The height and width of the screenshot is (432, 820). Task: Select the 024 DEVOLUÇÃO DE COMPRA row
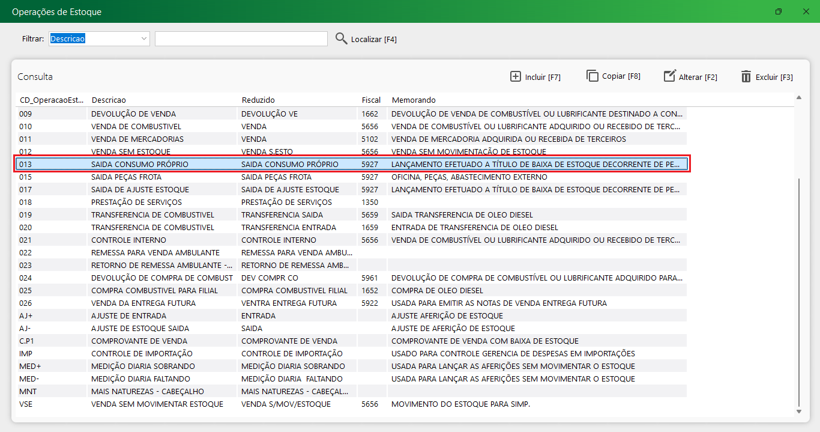(x=161, y=278)
